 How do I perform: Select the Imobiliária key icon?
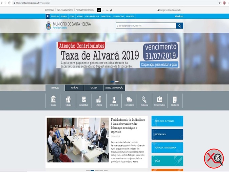(x=144, y=101)
